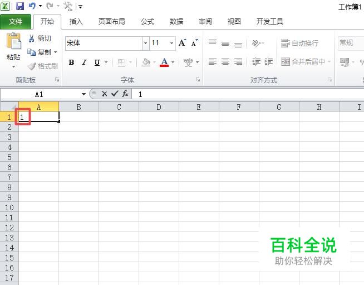Switch to the 公式 Formulas tab

coord(147,22)
